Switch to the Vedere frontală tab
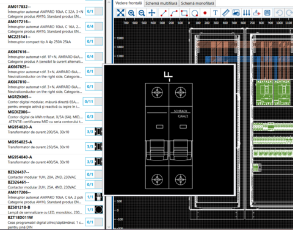293x230 pixels. (129, 3)
